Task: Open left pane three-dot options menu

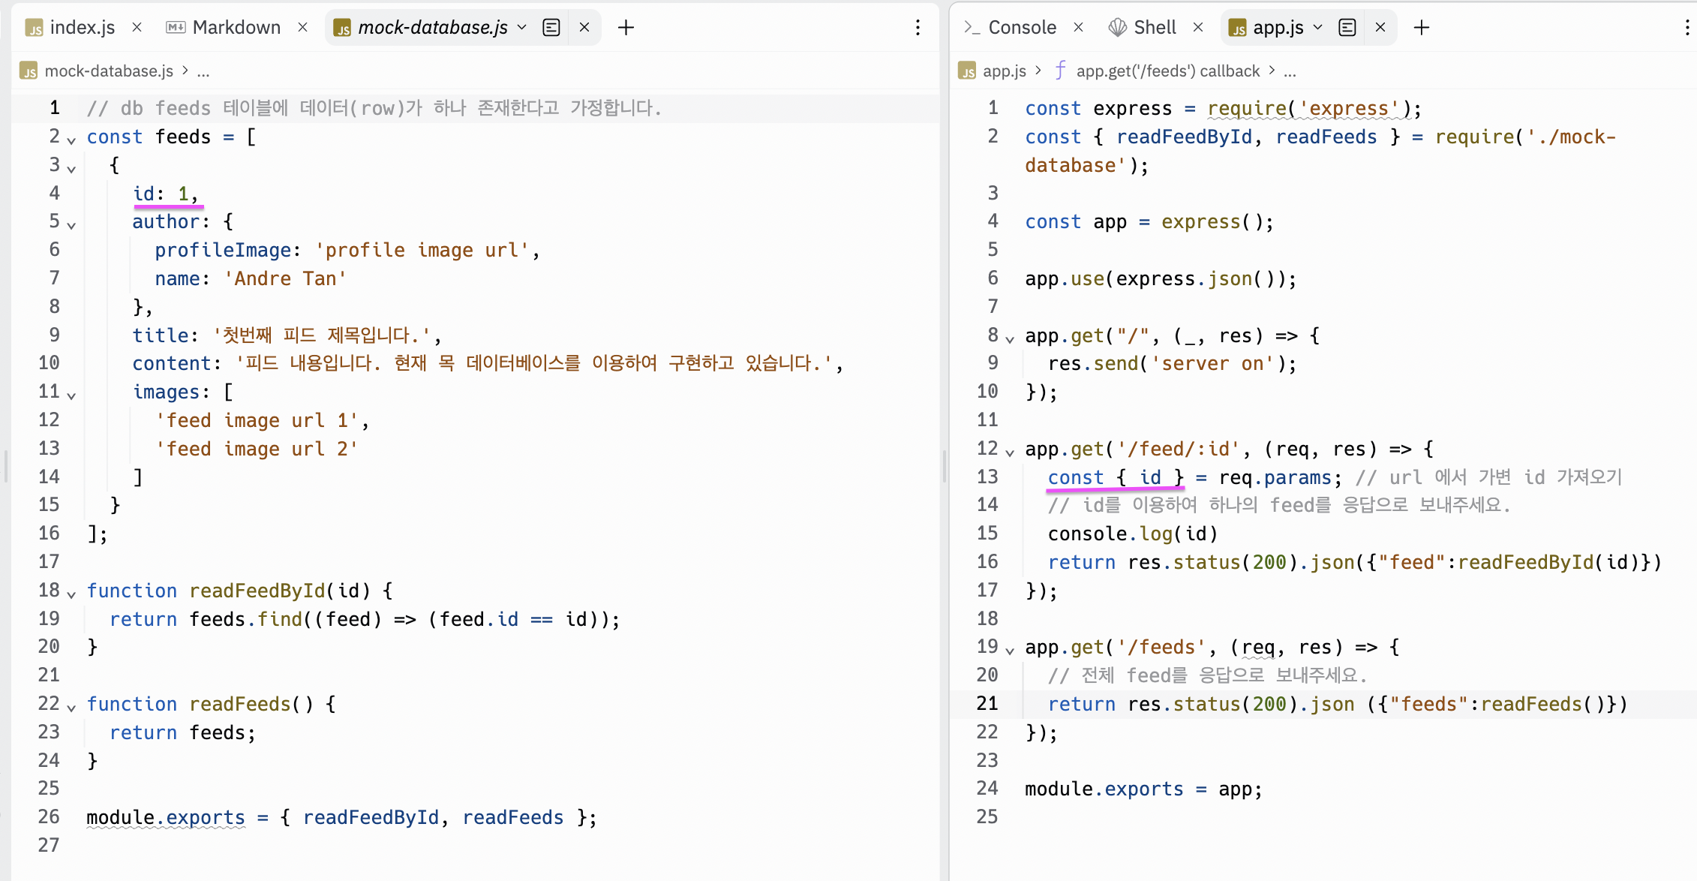Action: (x=918, y=28)
